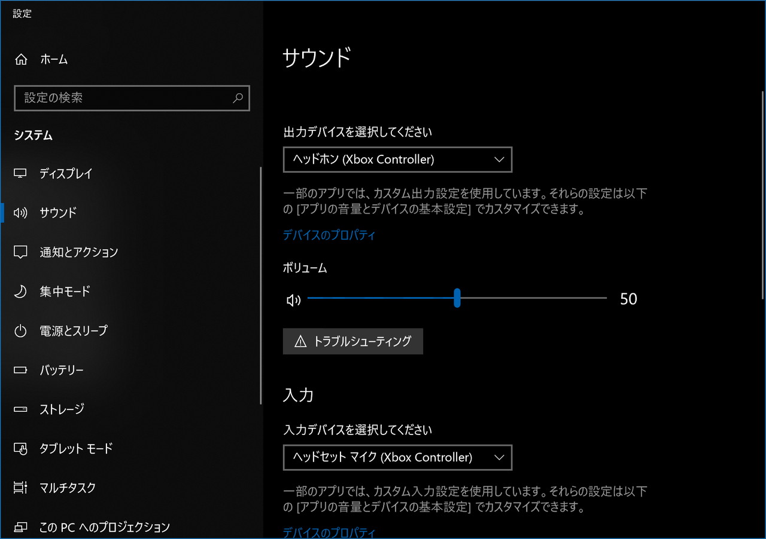
Task: Click the volume slider thumb at 50
Action: point(457,298)
